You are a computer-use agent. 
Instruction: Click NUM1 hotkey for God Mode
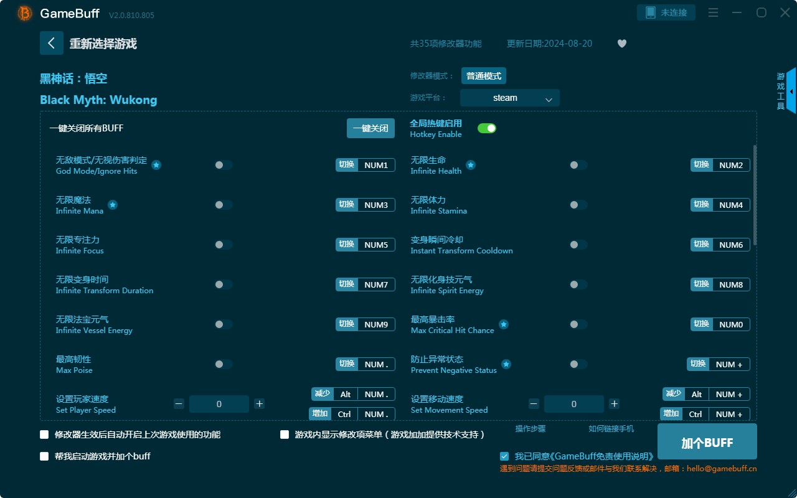376,165
